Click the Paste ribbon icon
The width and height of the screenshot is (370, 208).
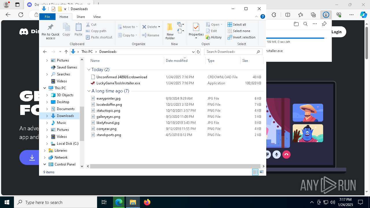click(78, 30)
